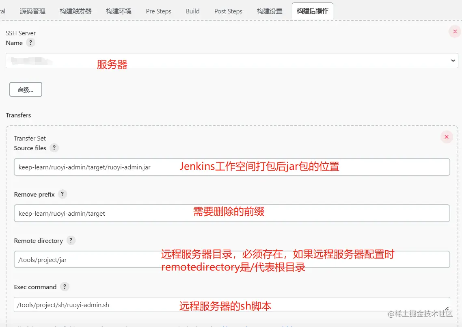Open help for Source files
This screenshot has width=462, height=327.
[54, 148]
